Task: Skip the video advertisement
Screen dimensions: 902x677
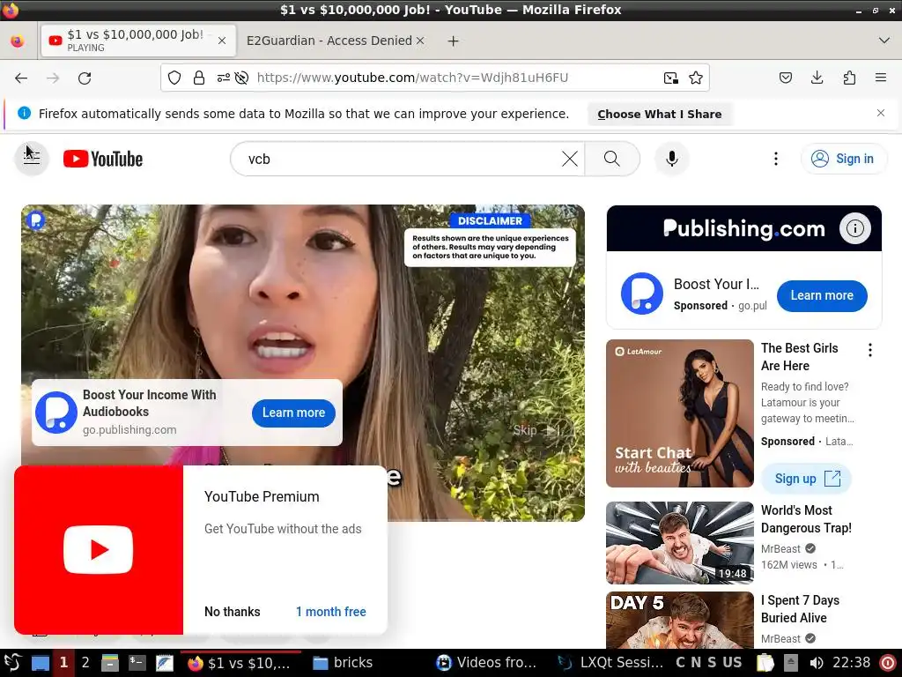Action: tap(536, 430)
